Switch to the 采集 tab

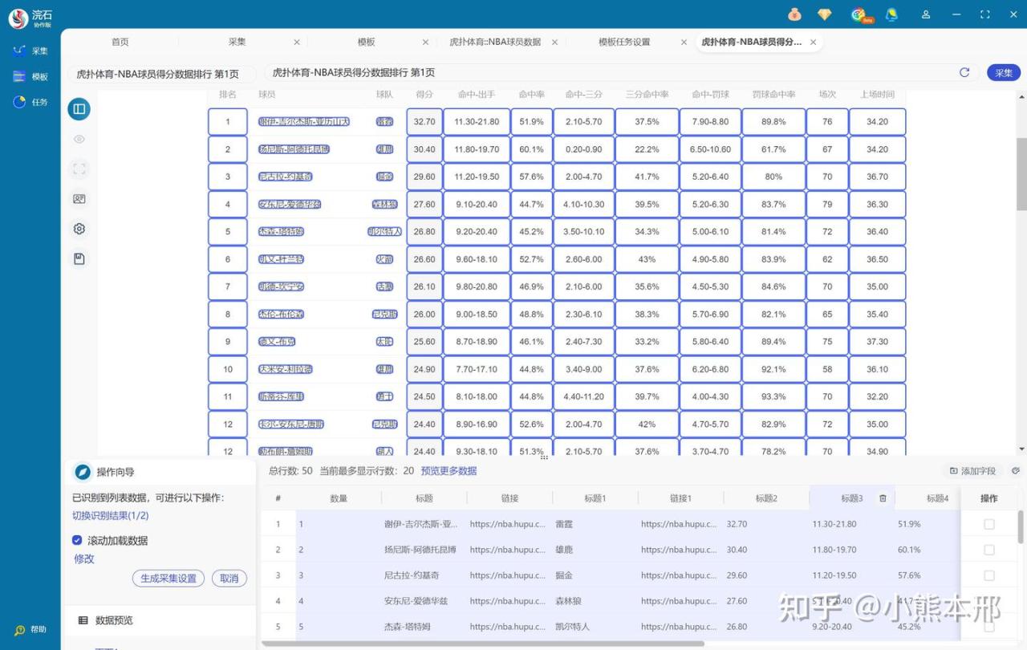point(237,42)
